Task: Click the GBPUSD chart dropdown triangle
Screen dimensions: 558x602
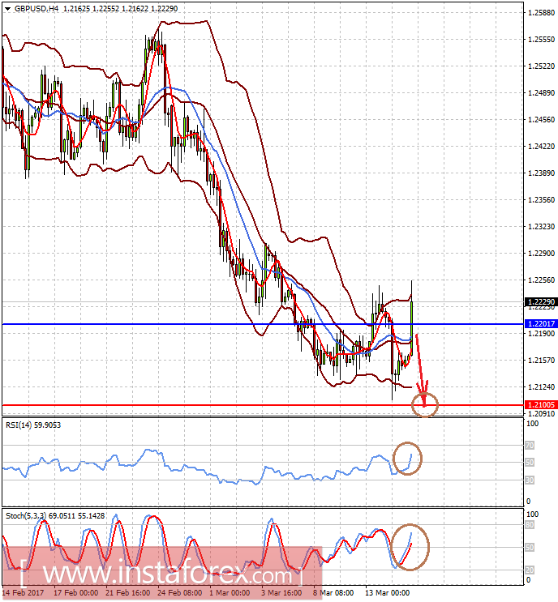Action: click(x=7, y=8)
